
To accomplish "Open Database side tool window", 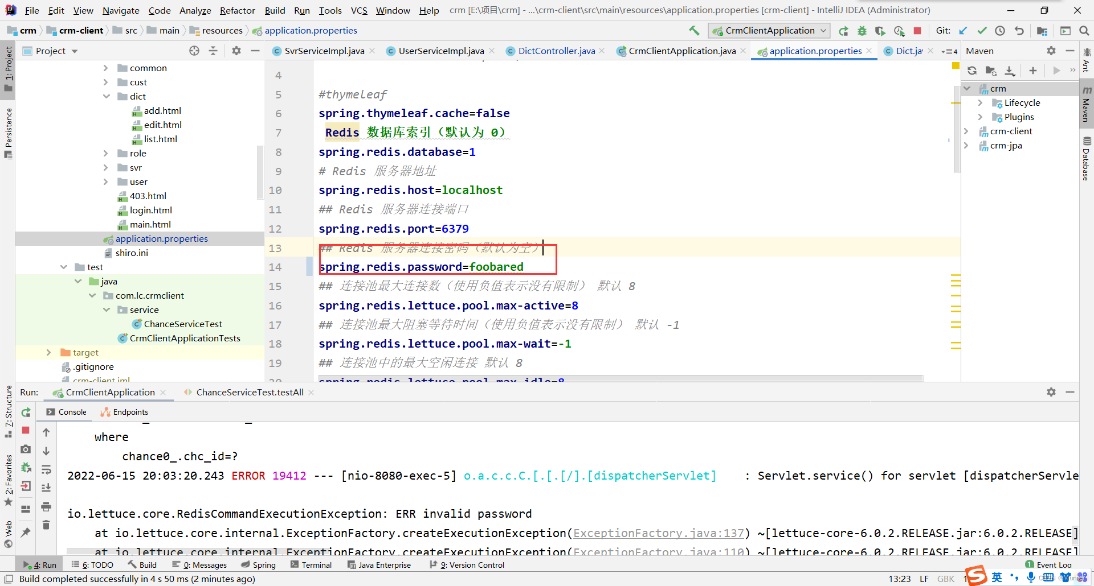I will [x=1087, y=158].
